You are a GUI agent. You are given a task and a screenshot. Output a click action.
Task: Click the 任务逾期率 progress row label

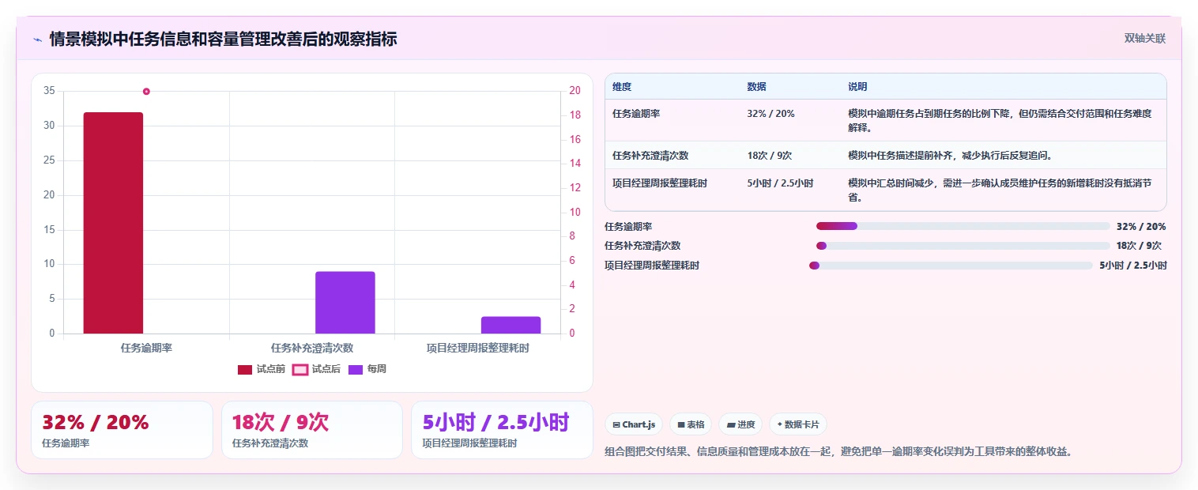click(628, 226)
